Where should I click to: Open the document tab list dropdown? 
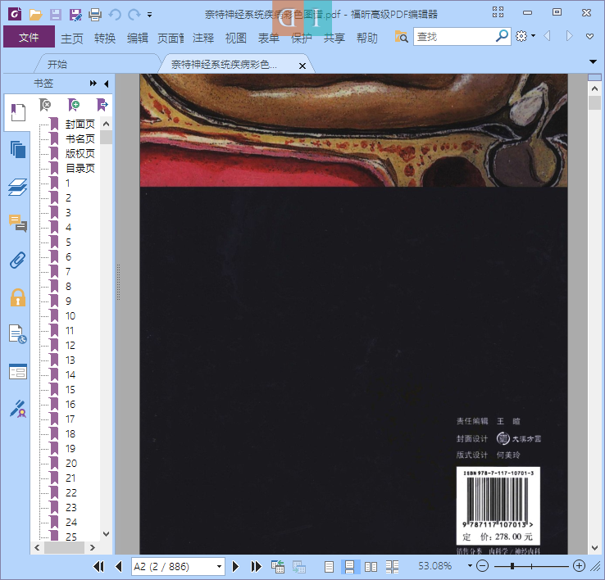pyautogui.click(x=593, y=61)
